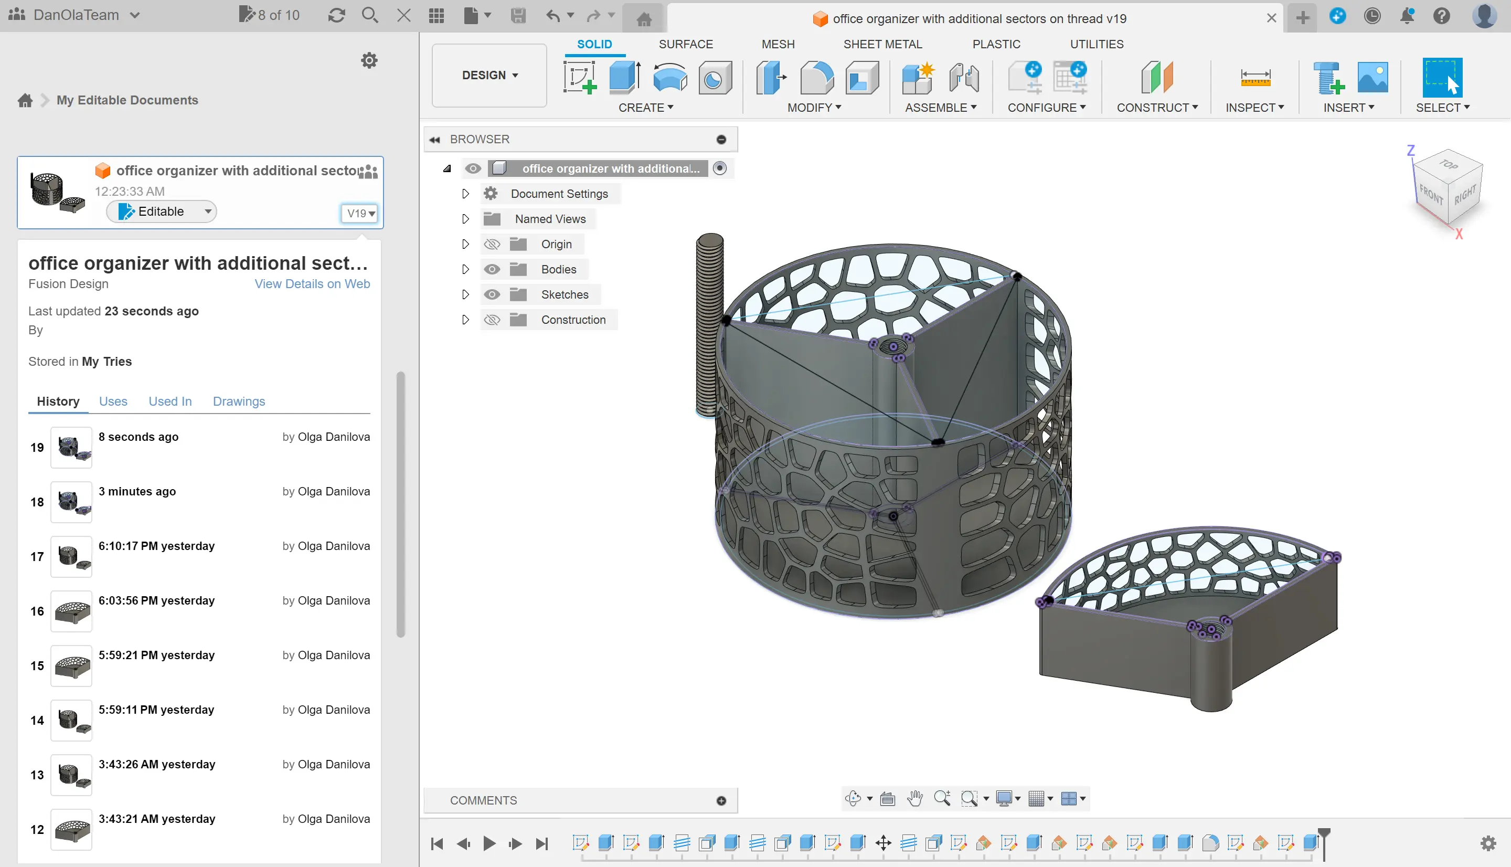Switch to the SURFACE tab
1511x867 pixels.
(x=686, y=44)
